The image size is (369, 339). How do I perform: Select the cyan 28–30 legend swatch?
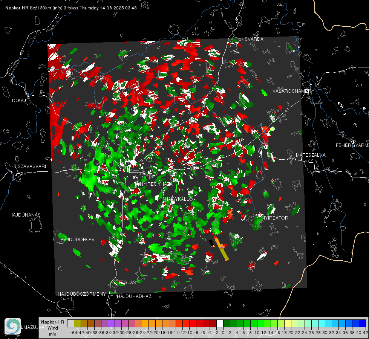[322, 323]
